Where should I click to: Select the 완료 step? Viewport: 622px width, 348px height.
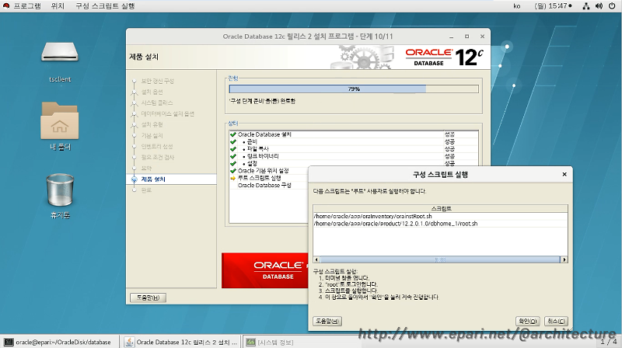pos(146,190)
